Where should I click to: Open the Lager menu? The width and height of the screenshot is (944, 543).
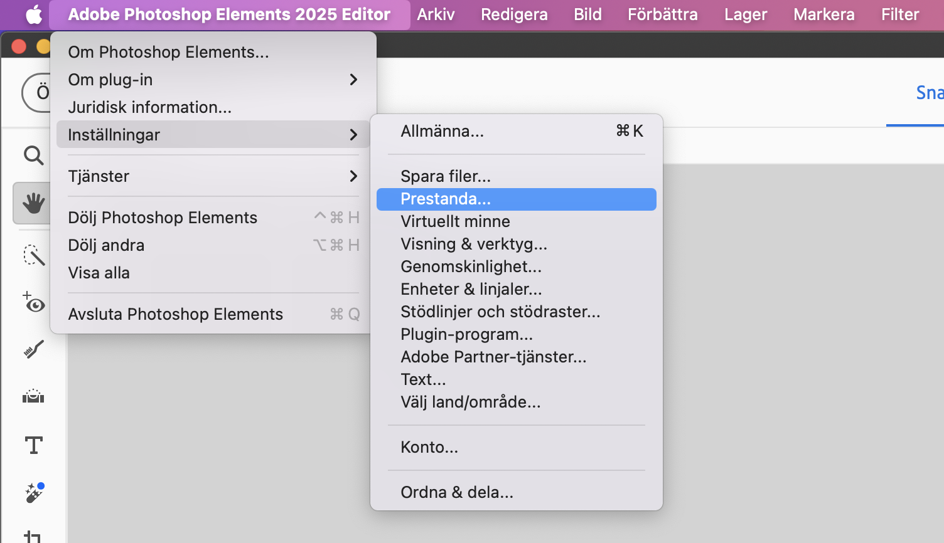[746, 14]
